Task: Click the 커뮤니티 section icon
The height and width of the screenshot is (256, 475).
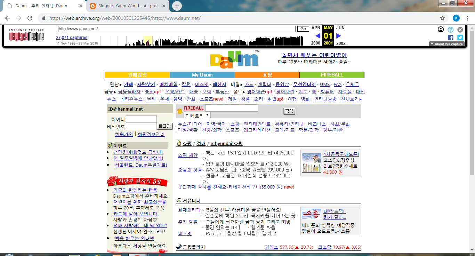Action: [x=179, y=200]
